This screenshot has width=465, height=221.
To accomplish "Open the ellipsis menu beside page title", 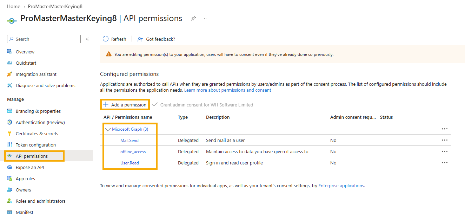I will coord(205,18).
